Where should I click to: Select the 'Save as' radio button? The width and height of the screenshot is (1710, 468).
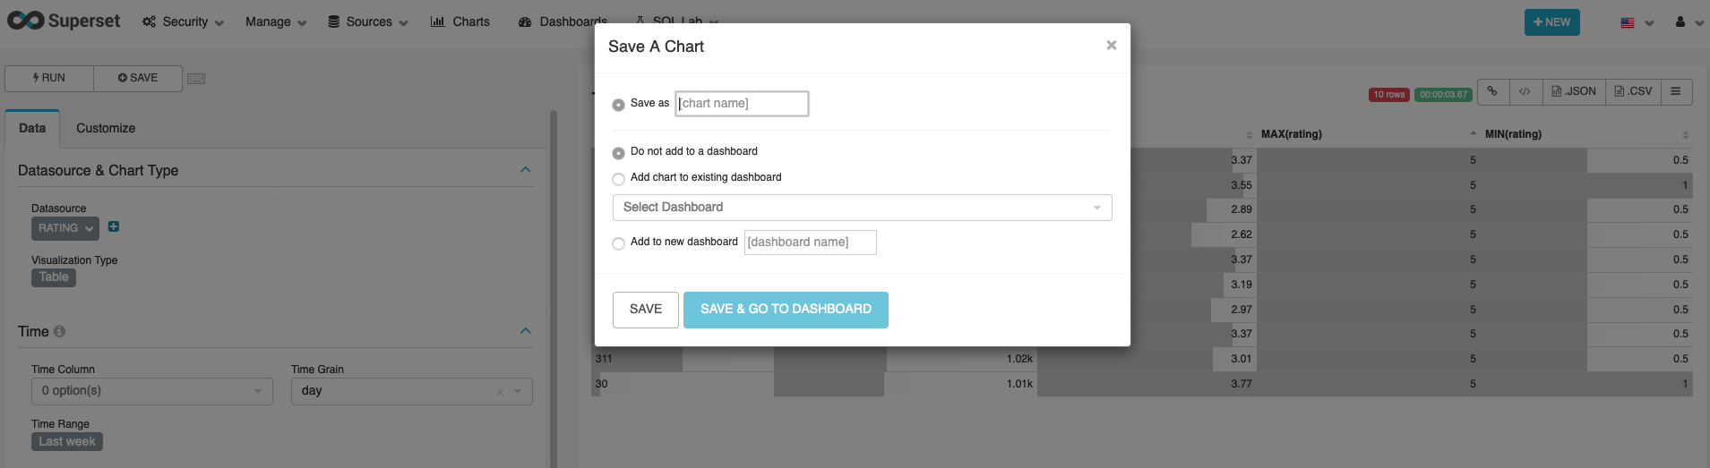618,105
